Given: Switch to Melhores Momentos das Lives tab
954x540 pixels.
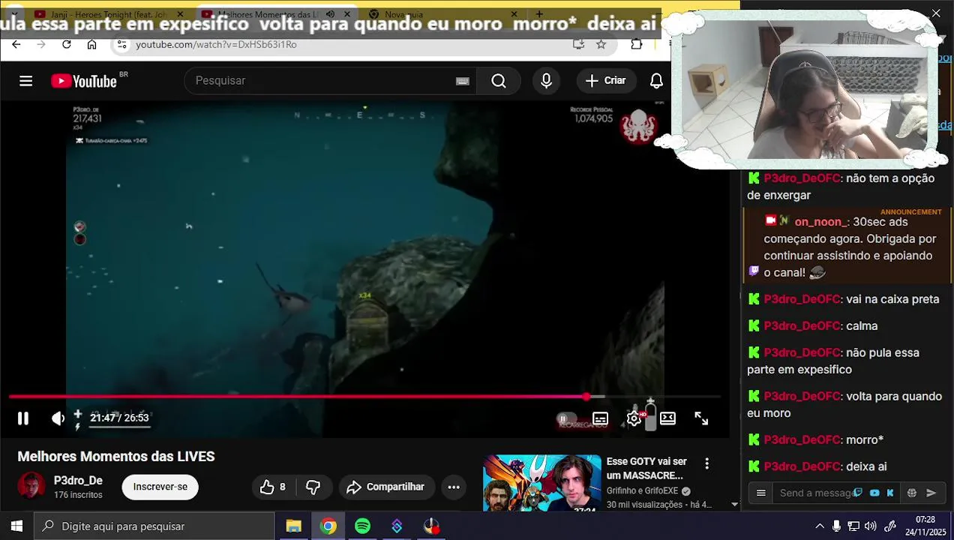Looking at the screenshot, I should click(x=266, y=14).
